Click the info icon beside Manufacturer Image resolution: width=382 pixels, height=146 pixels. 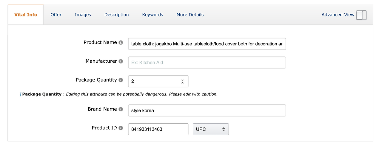click(121, 62)
